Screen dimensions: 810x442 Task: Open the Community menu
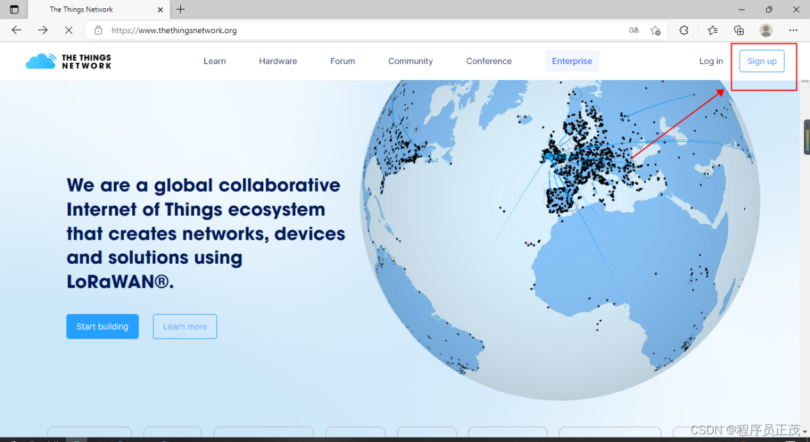pos(411,61)
